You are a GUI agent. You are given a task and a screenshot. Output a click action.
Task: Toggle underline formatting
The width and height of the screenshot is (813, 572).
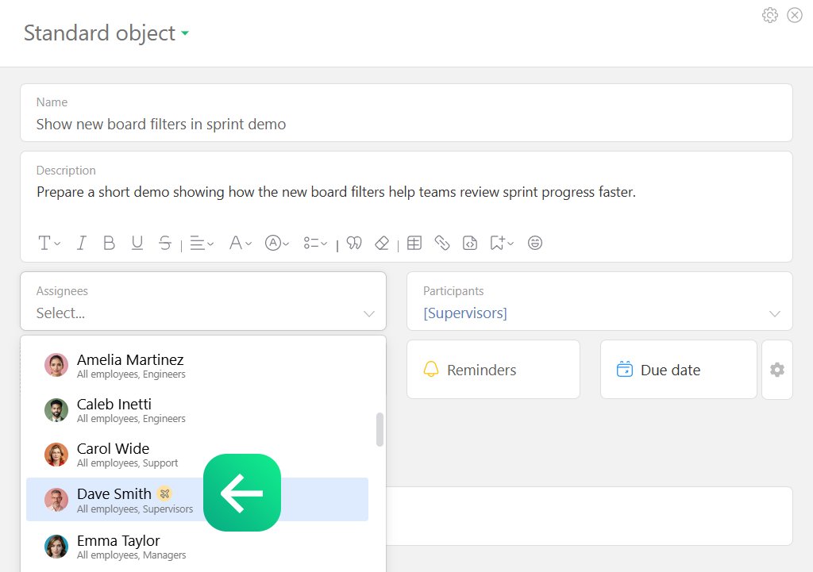pyautogui.click(x=137, y=243)
